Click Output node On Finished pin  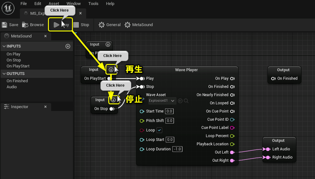[273, 78]
